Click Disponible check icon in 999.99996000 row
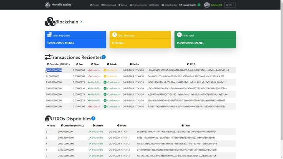 (90, 131)
